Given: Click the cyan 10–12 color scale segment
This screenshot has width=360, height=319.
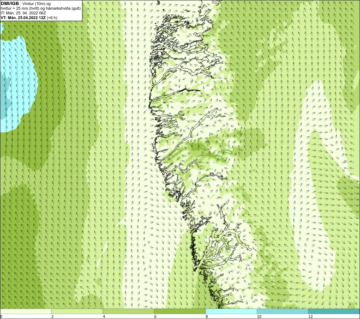Looking at the screenshot, I should (283, 311).
